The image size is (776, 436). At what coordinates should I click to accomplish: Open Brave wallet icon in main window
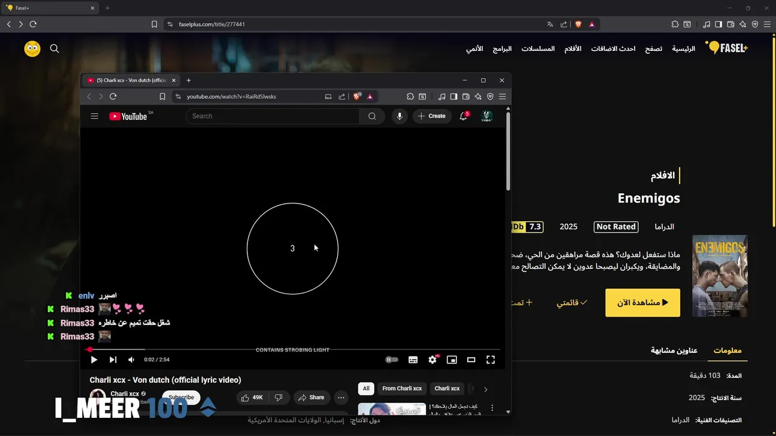[731, 24]
